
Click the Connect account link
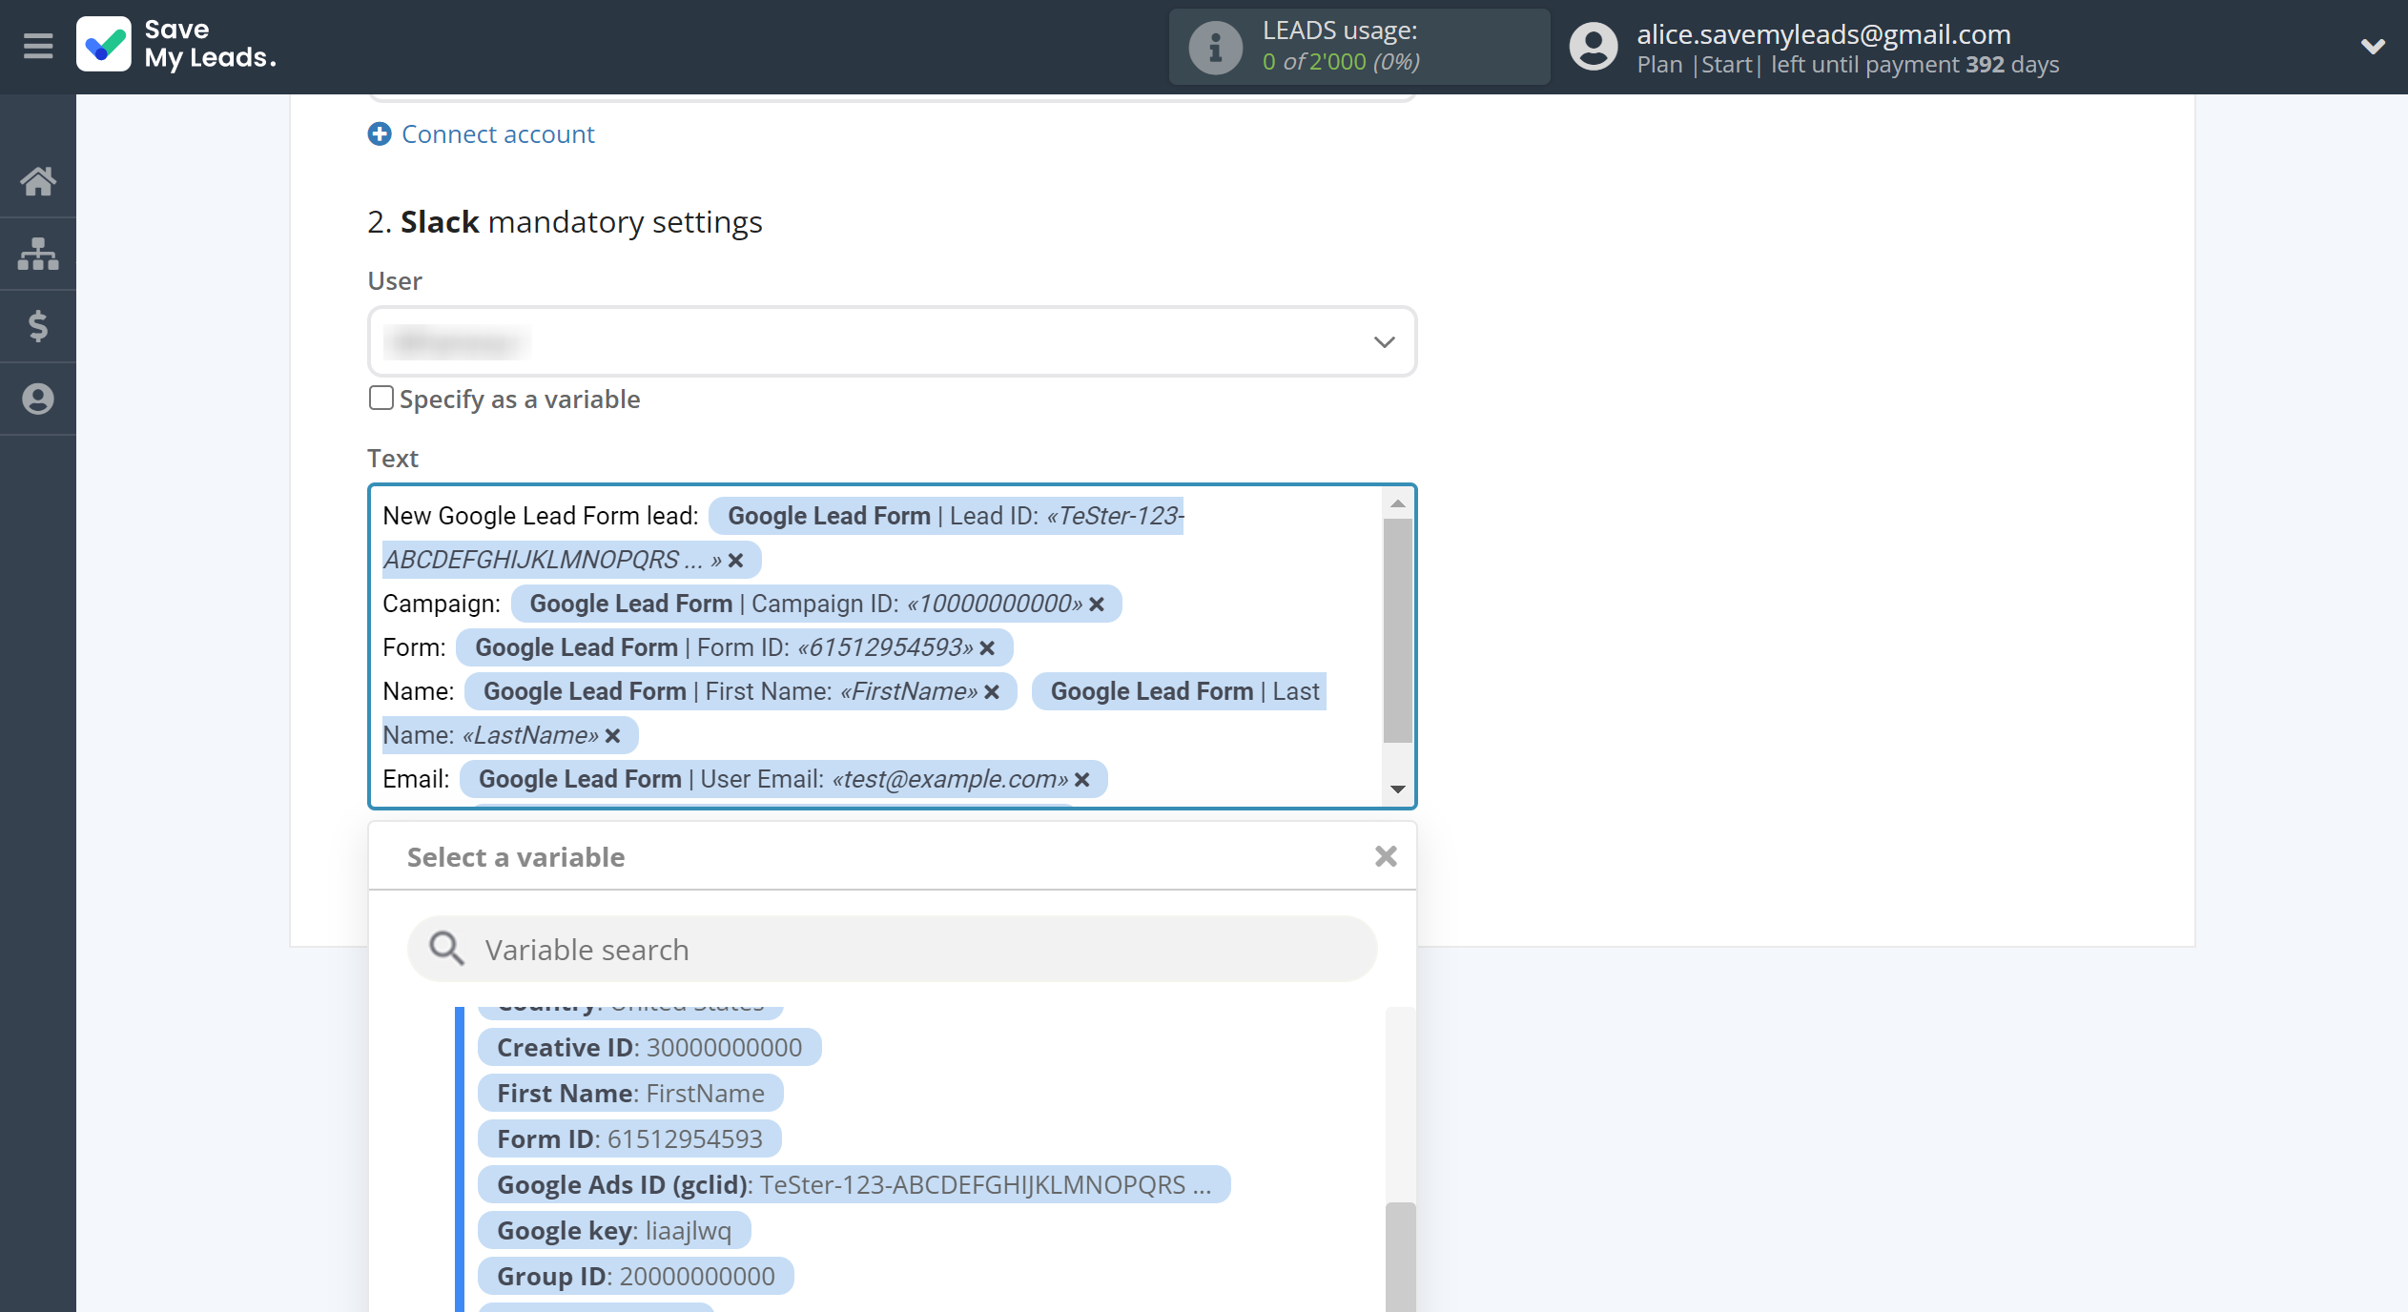click(x=498, y=134)
